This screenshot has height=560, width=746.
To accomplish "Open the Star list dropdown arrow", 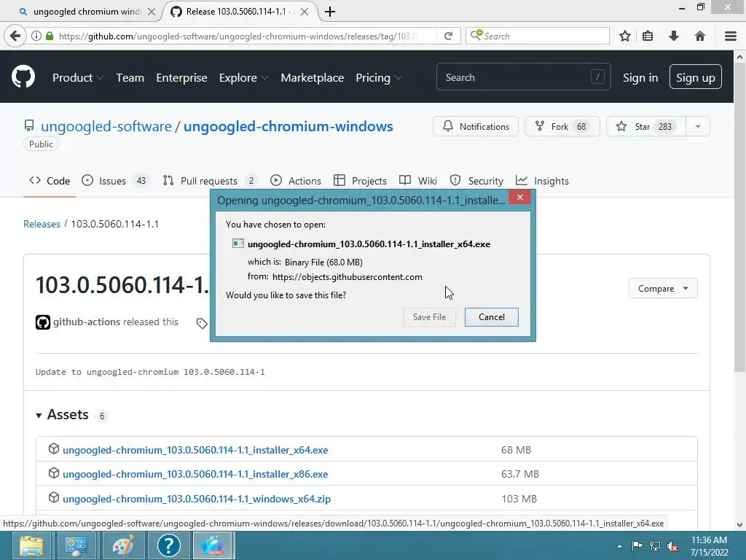I will pyautogui.click(x=697, y=127).
